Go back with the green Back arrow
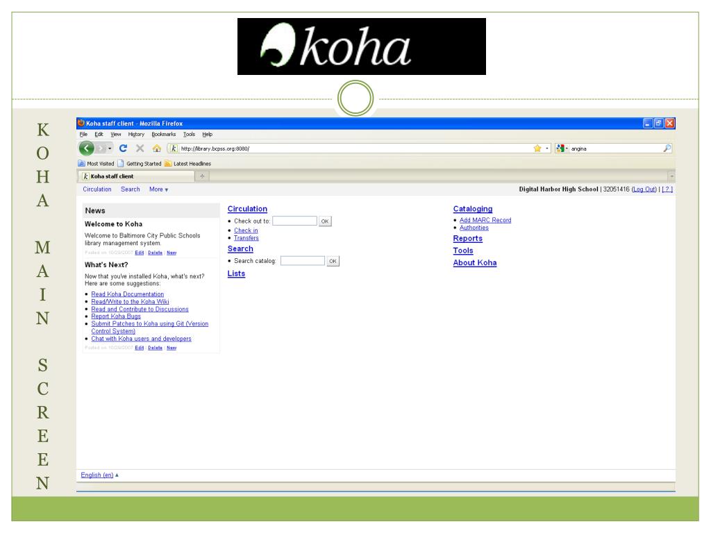 [86, 149]
